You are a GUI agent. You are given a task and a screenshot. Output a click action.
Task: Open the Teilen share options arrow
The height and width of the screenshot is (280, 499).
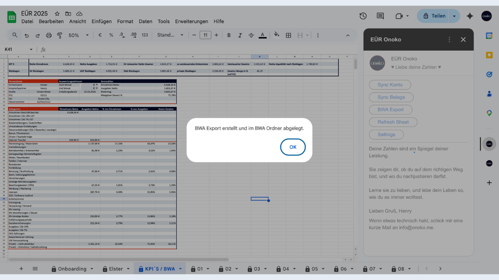point(454,16)
